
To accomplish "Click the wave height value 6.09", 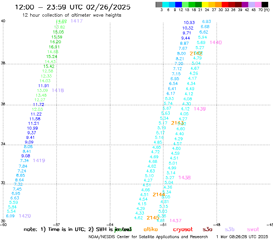I will pos(10,216).
